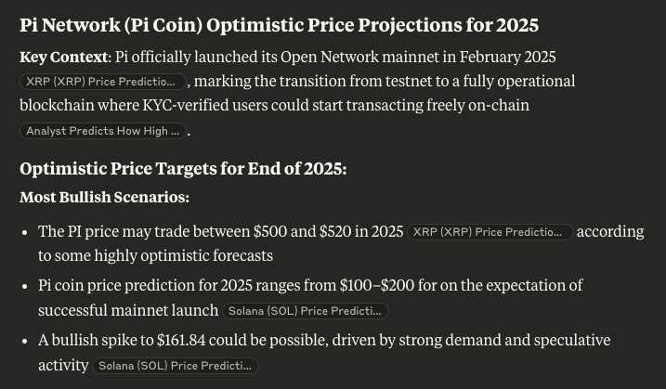The height and width of the screenshot is (389, 666).
Task: Click the bullet marker before 'Pi coin price prediction'
Action: coord(24,286)
